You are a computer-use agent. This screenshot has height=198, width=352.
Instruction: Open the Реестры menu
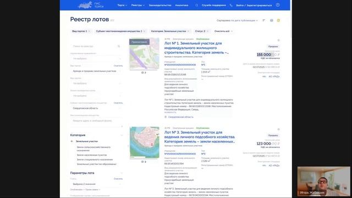pyautogui.click(x=138, y=5)
